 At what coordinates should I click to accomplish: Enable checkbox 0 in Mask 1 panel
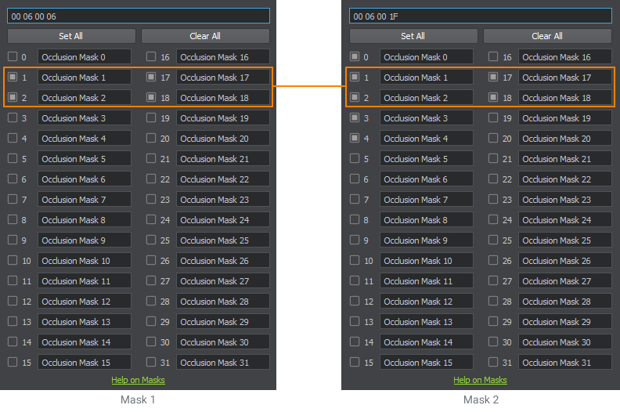point(13,57)
